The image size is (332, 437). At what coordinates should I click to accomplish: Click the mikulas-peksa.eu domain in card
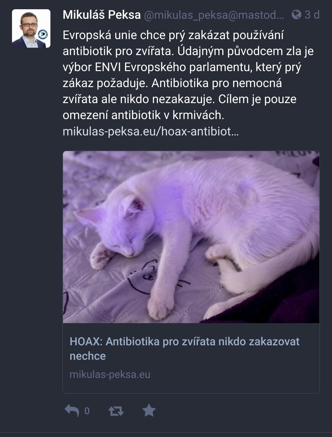110,375
